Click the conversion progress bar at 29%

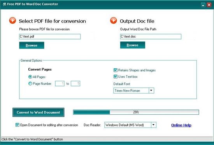(136, 112)
